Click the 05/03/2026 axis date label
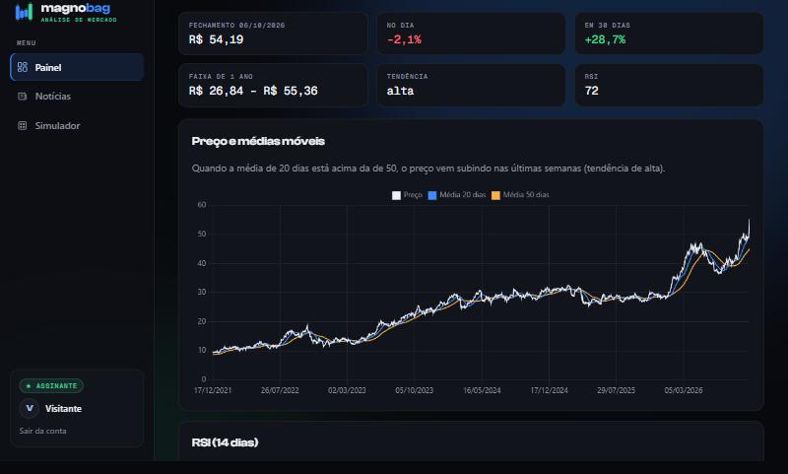Viewport: 788px width, 474px height. point(684,390)
